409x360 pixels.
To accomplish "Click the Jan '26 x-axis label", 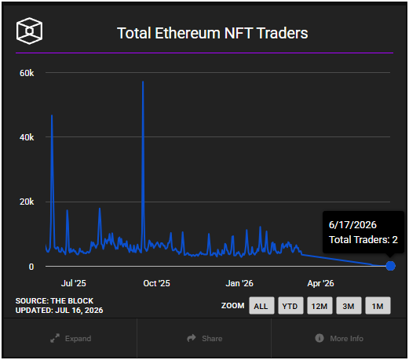I will tap(239, 283).
